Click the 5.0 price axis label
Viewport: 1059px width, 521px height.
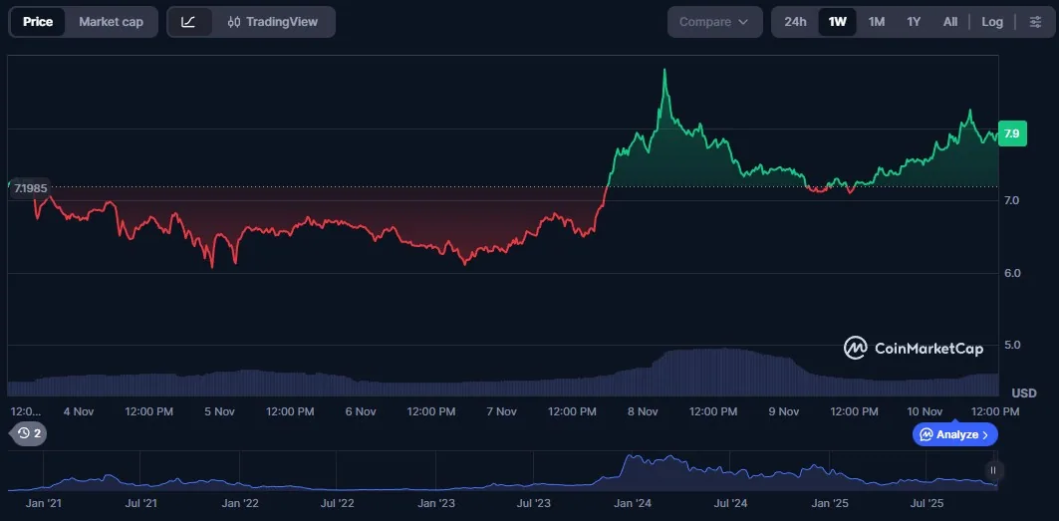point(1012,345)
